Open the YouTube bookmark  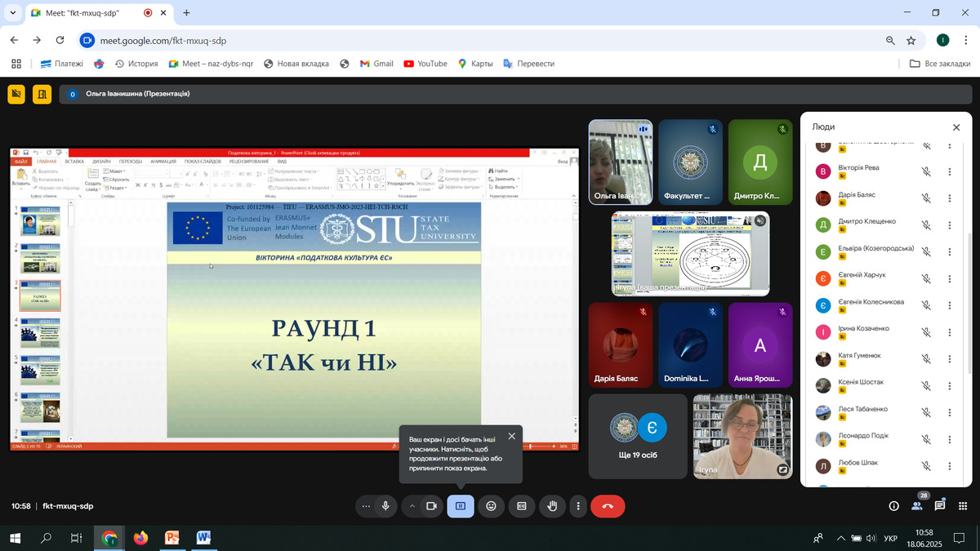[x=425, y=64]
